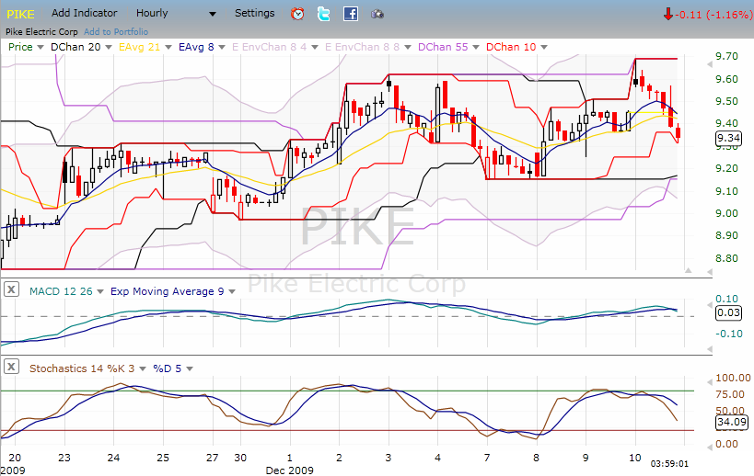Viewport: 754px width, 476px height.
Task: Click date label 23 on time axis
Action: point(64,458)
